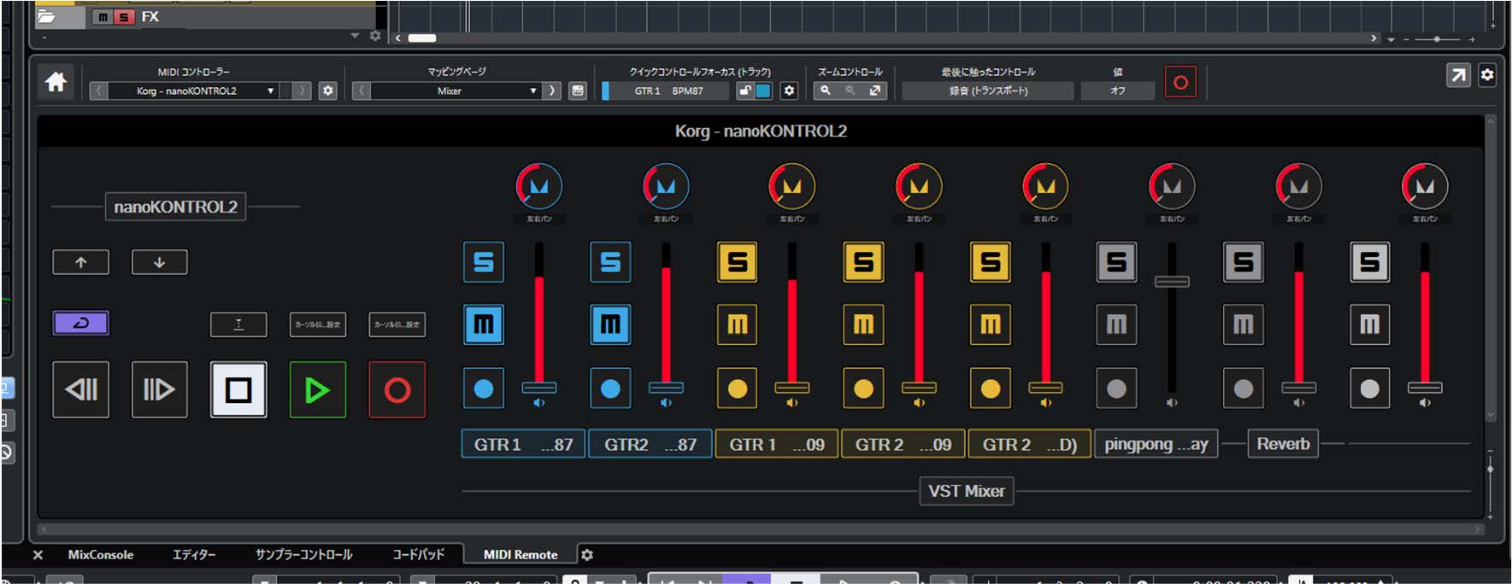Click the up arrow track button
The height and width of the screenshot is (584, 1512).
[x=81, y=262]
